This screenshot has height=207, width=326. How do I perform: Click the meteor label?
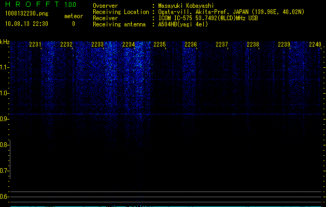[x=74, y=16]
